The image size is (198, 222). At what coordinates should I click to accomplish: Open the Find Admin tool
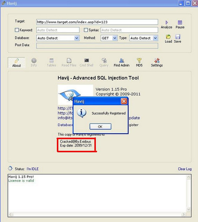point(122,63)
